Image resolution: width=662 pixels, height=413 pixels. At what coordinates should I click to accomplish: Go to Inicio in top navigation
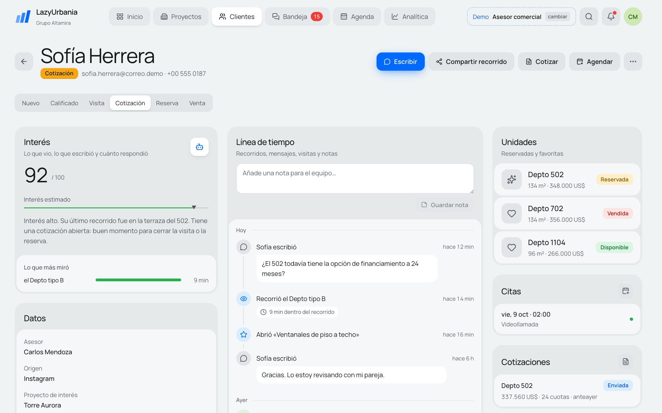click(130, 17)
